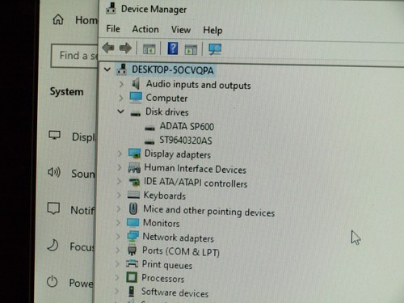
Task: Collapse the DESKTOP-5OCVQPA root node
Action: click(107, 69)
